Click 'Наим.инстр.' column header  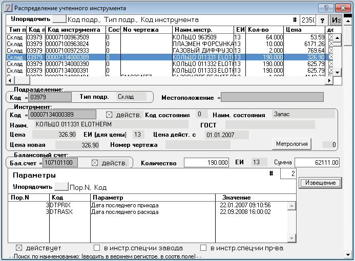[x=203, y=30]
